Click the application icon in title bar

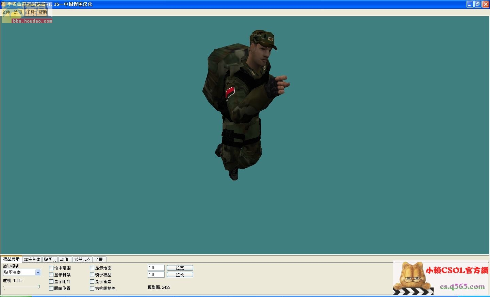pos(3,4)
